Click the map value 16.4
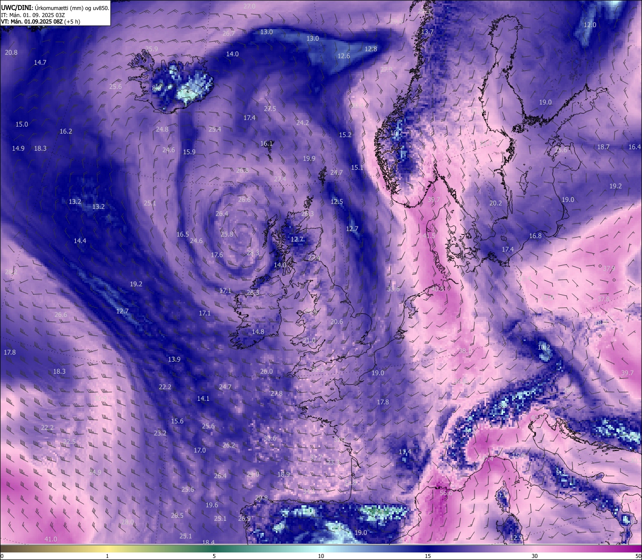The image size is (642, 560). point(634,147)
